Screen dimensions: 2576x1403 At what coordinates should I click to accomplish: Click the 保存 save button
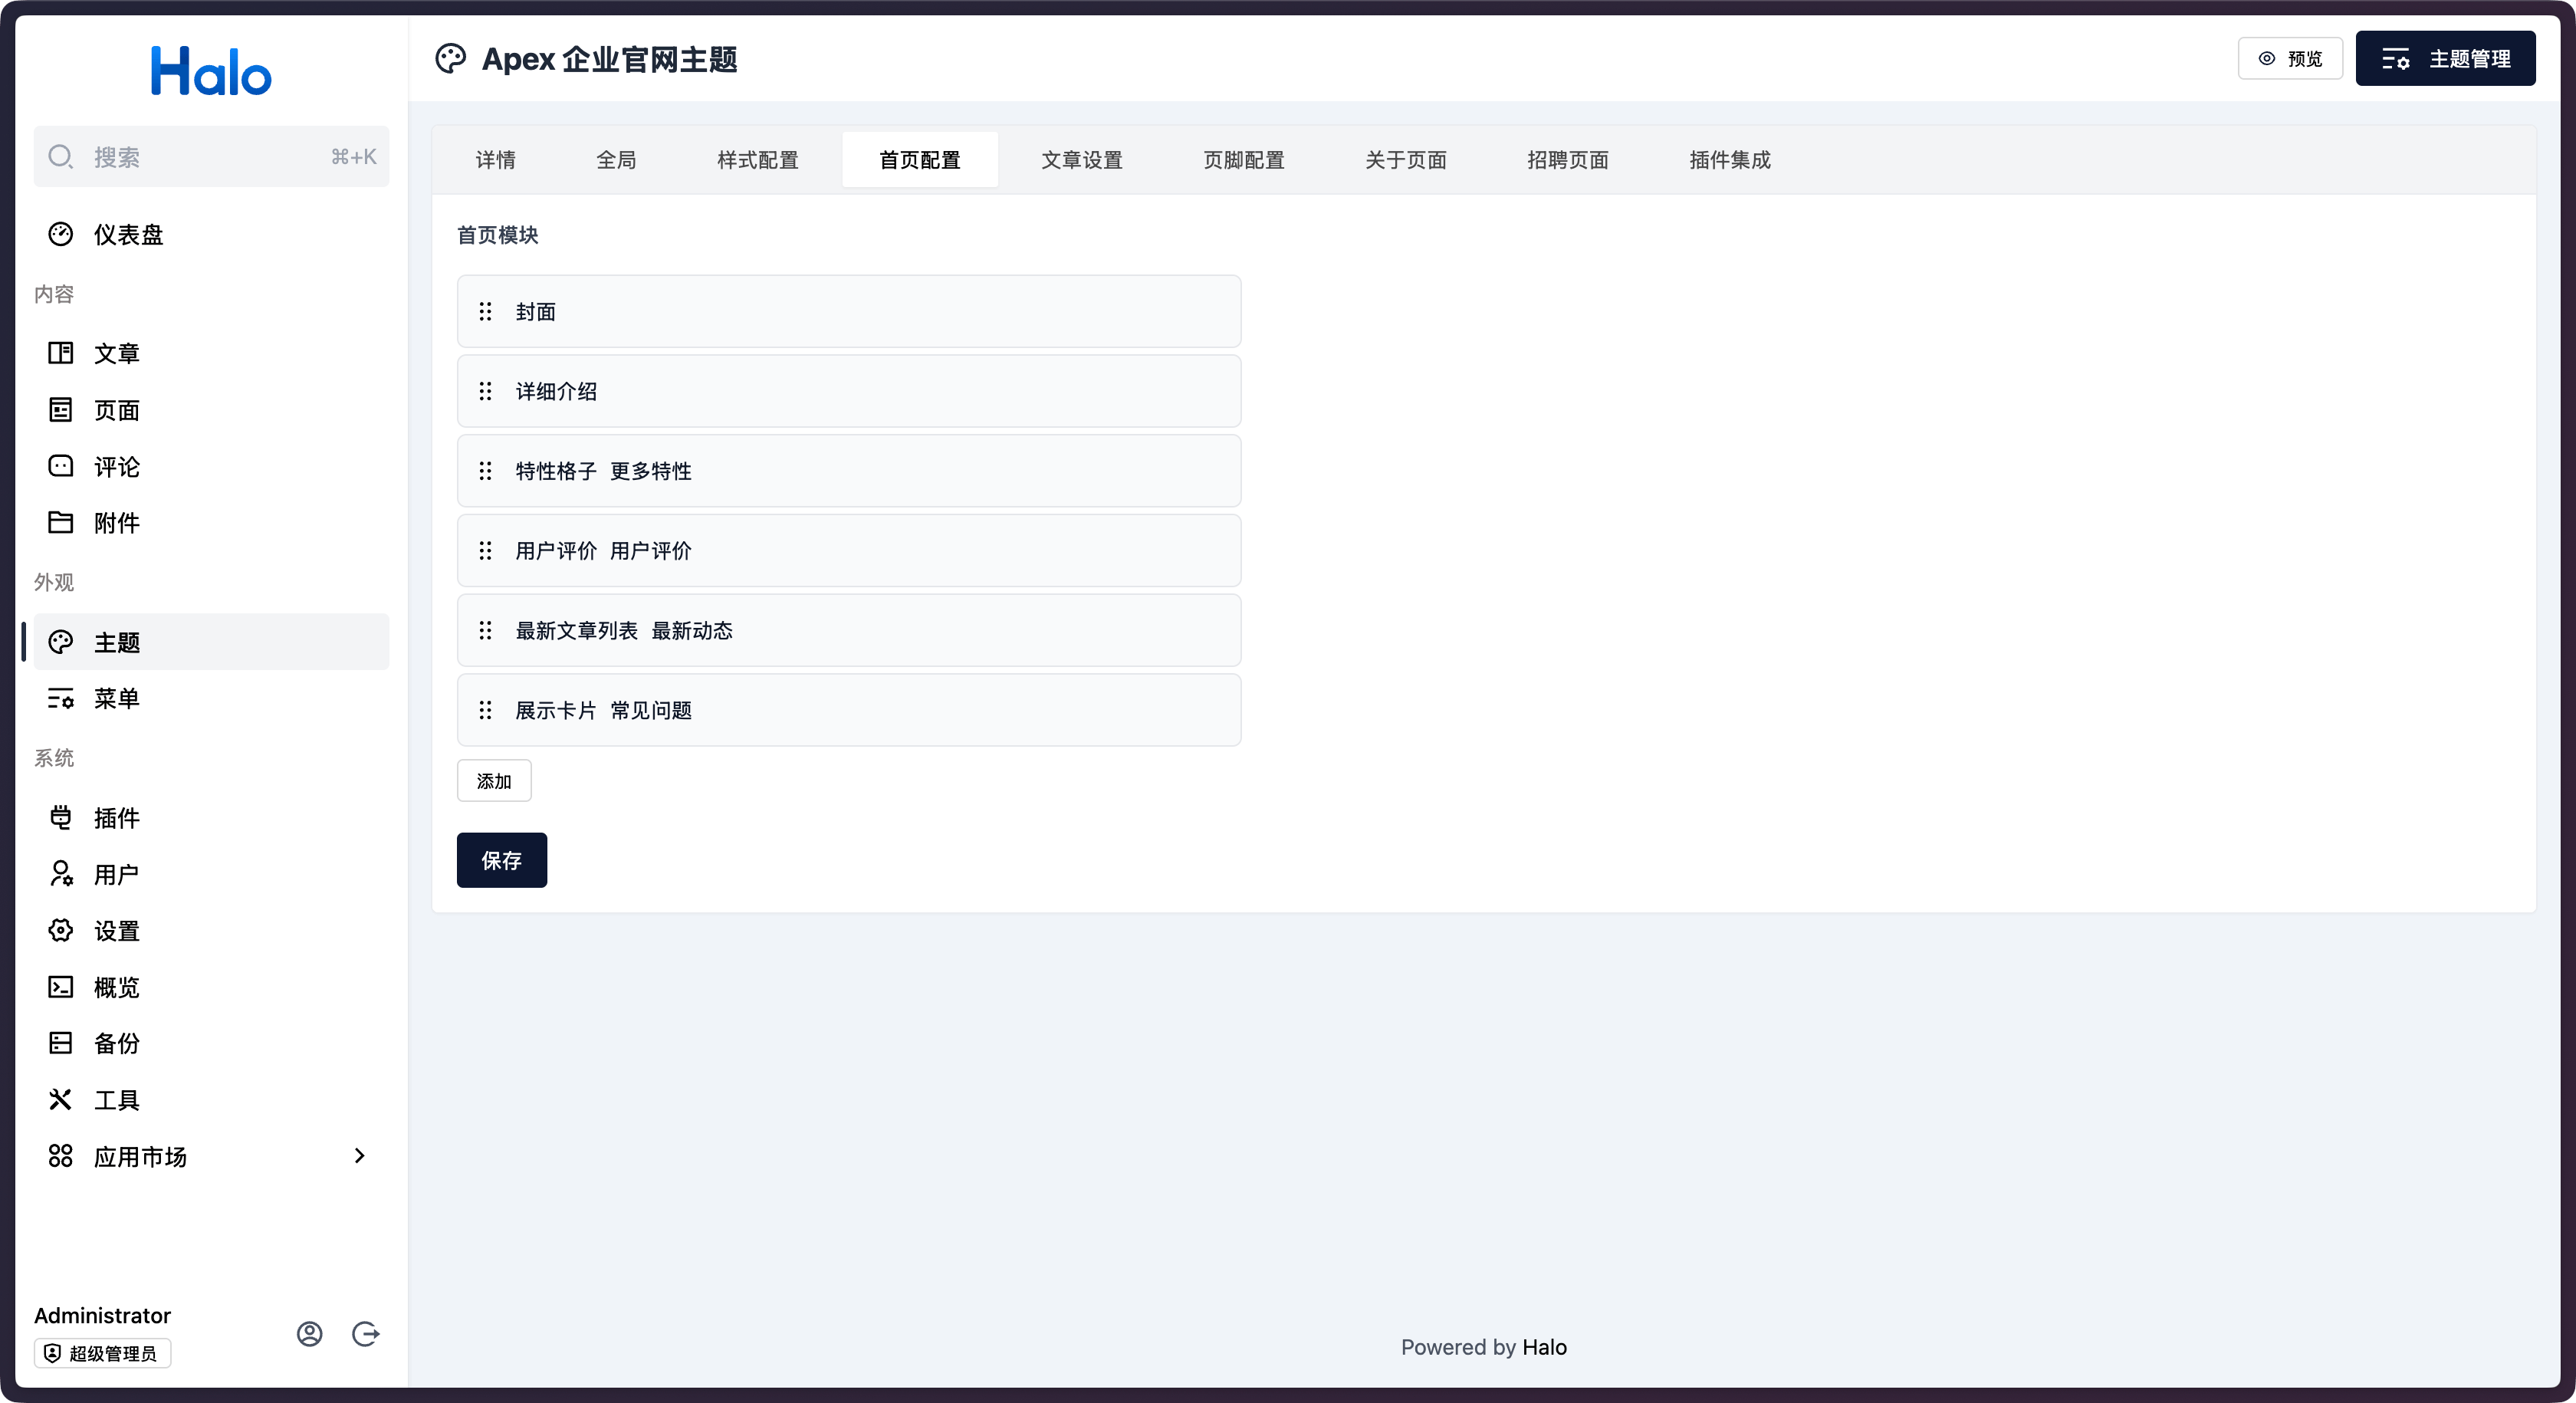[x=501, y=860]
